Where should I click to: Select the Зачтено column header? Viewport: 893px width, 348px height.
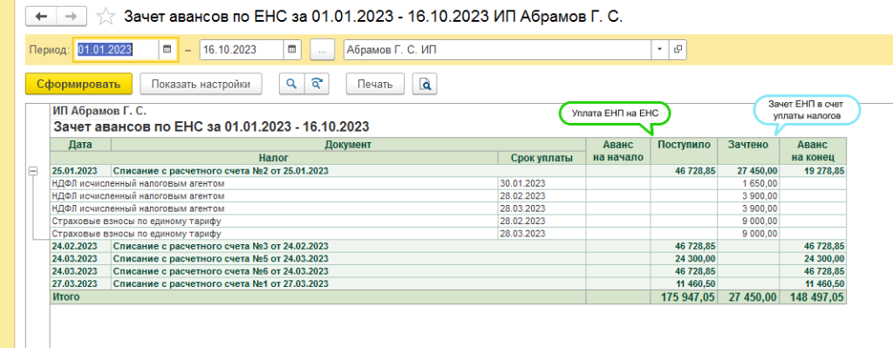point(748,151)
